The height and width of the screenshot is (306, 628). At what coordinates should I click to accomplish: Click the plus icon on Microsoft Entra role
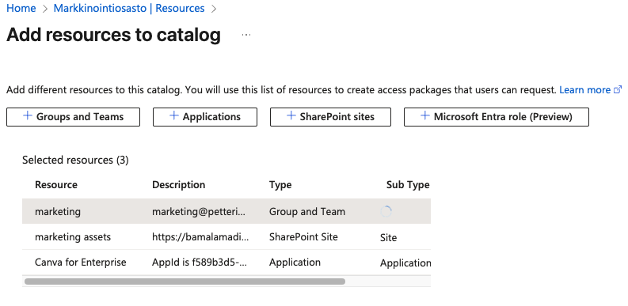click(425, 116)
